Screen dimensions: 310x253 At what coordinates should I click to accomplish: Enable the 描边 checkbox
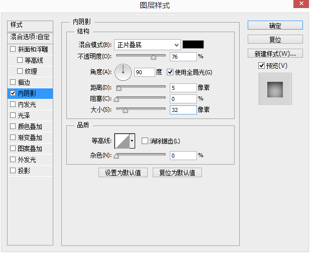[13, 82]
